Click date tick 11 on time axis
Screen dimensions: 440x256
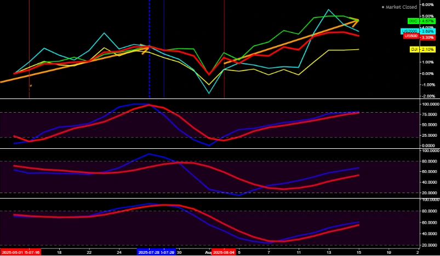click(299, 252)
